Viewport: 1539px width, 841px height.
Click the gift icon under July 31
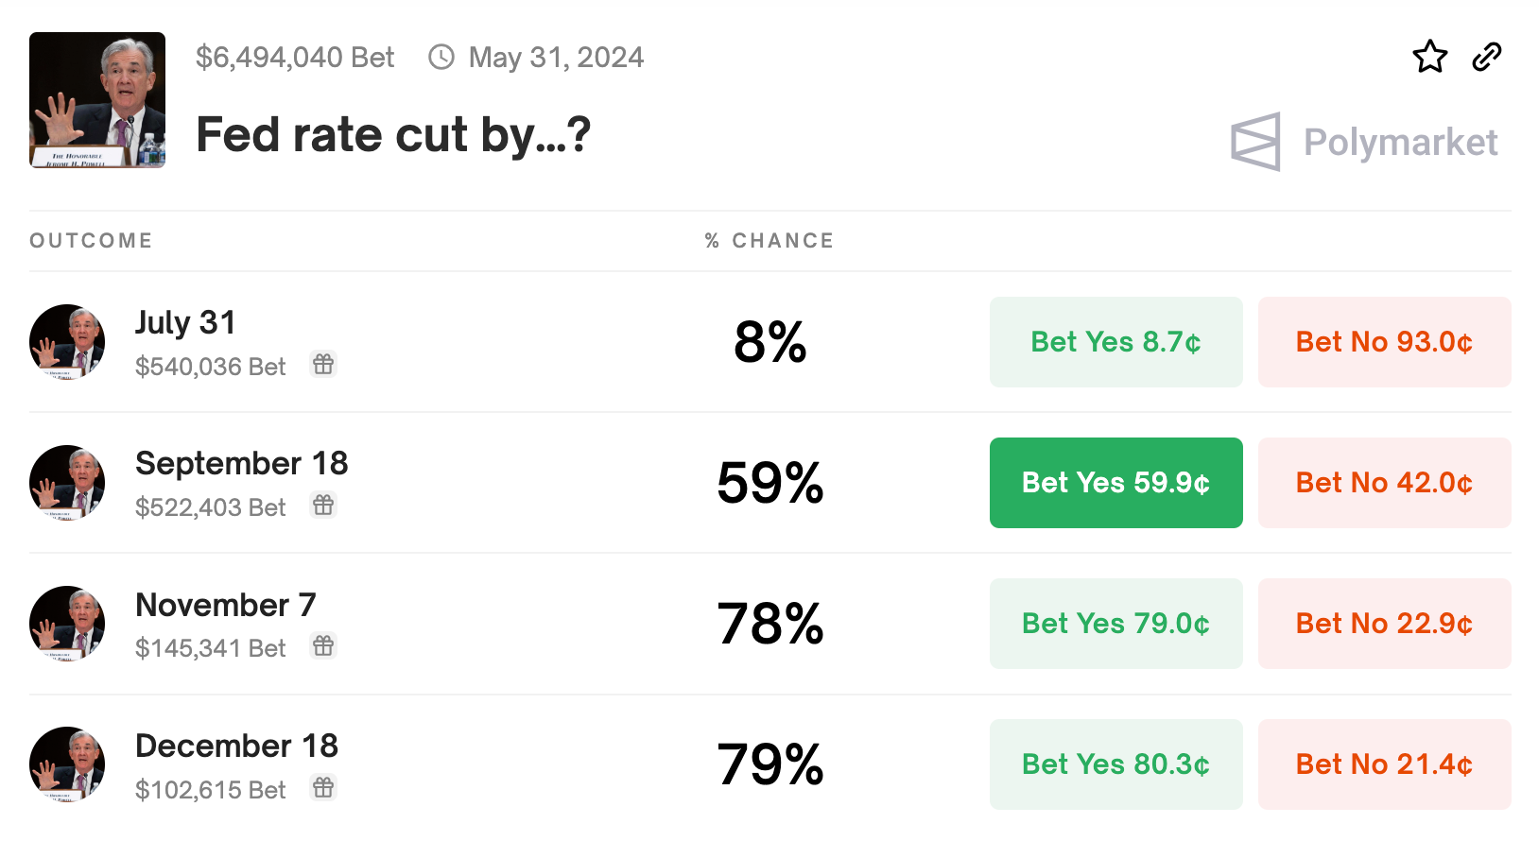[323, 364]
